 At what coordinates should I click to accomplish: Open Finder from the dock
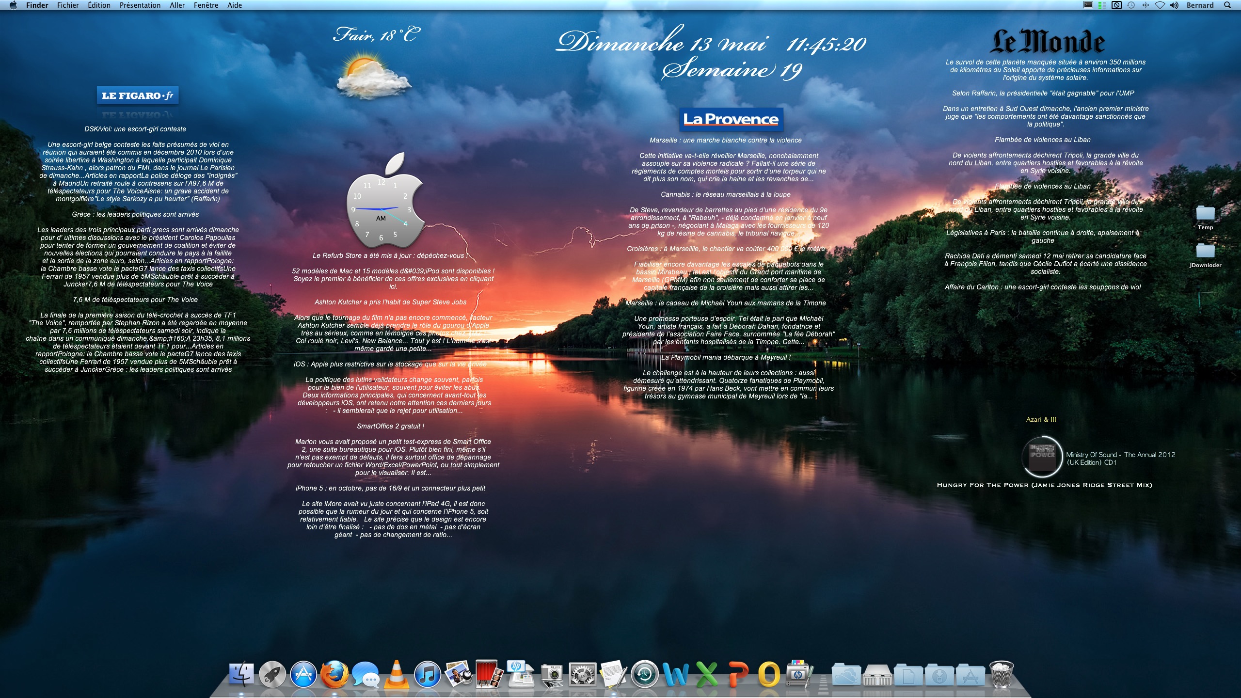pyautogui.click(x=241, y=674)
